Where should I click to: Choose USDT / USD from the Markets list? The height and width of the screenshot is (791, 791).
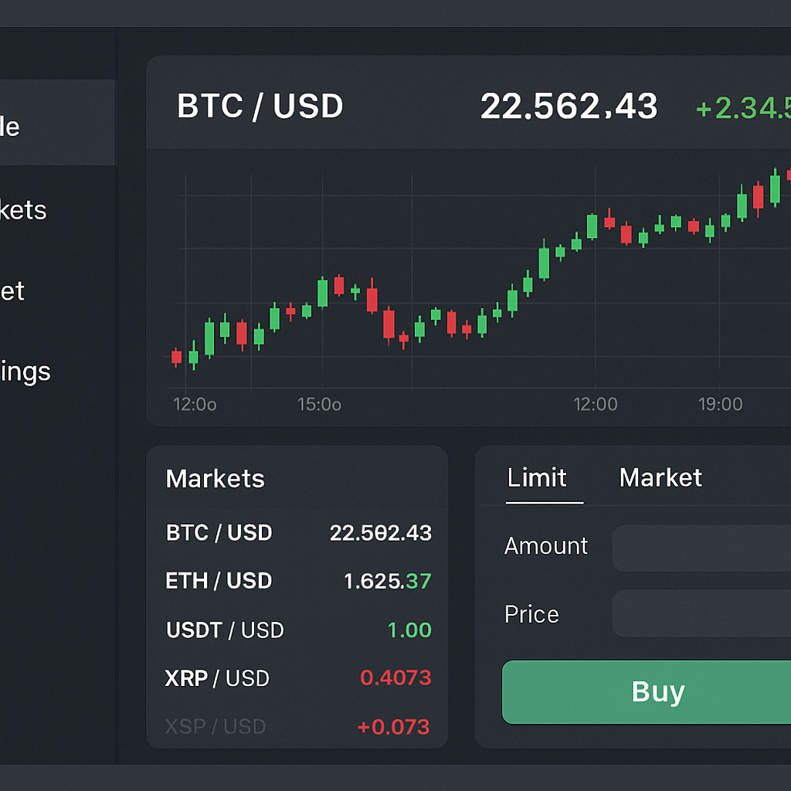(297, 630)
